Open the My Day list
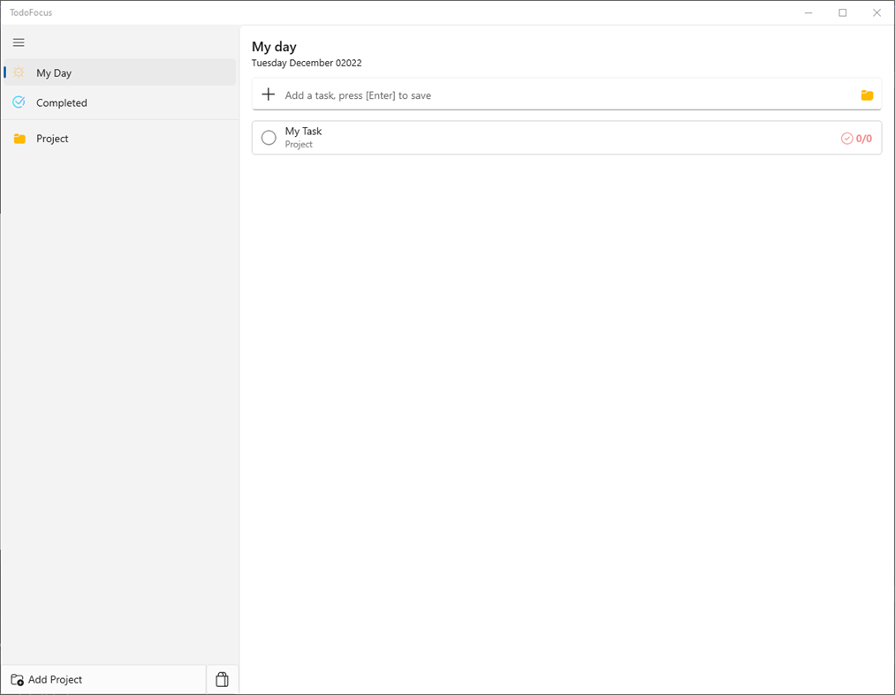Viewport: 895px width, 695px height. [54, 73]
